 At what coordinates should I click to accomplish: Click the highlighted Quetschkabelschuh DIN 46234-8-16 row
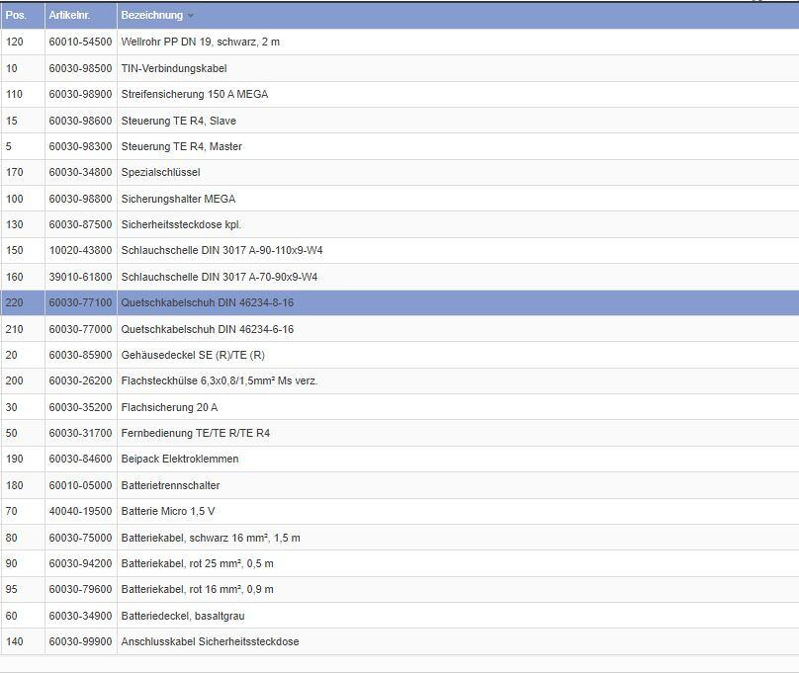pos(207,302)
